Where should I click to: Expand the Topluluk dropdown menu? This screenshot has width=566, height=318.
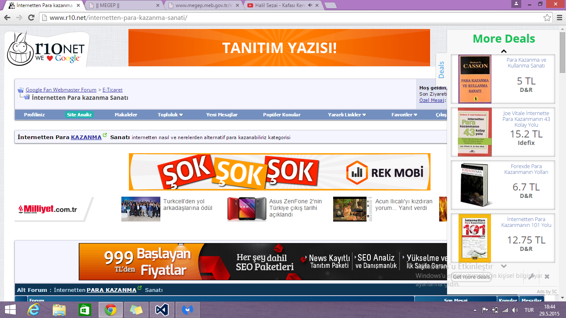170,115
